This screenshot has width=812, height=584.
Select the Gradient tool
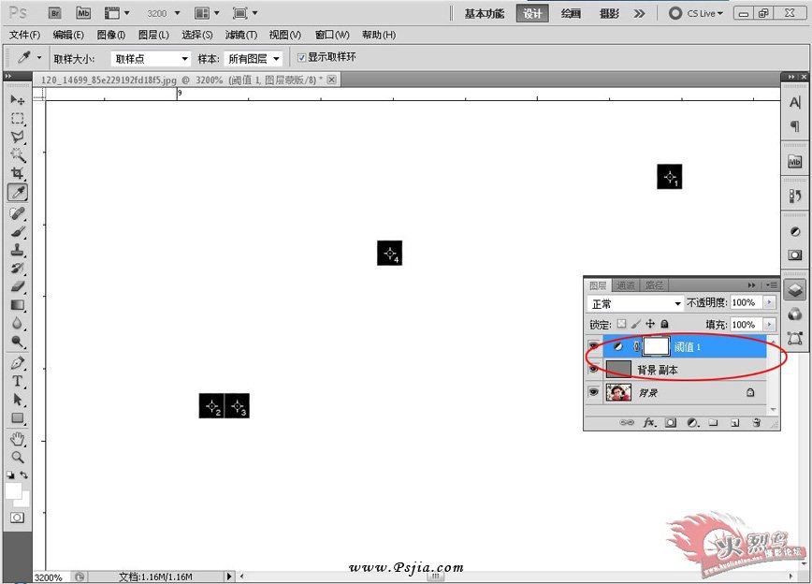click(17, 305)
